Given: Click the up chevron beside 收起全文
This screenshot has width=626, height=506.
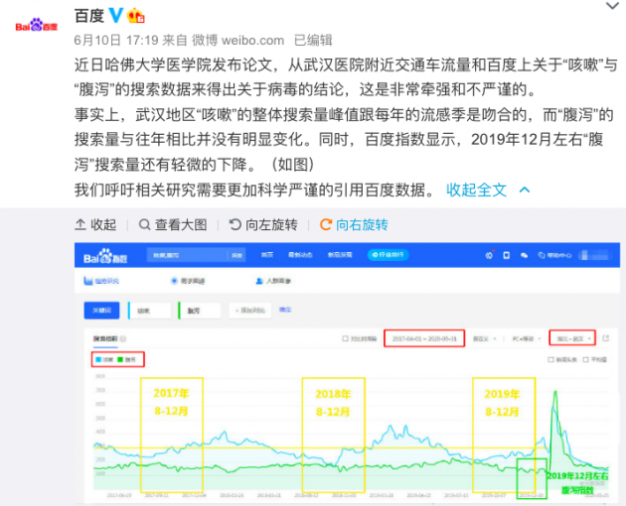Looking at the screenshot, I should click(525, 190).
